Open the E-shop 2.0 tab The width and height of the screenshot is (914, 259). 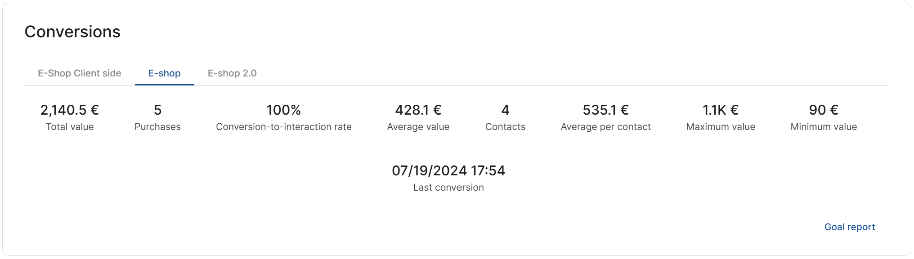click(x=232, y=73)
